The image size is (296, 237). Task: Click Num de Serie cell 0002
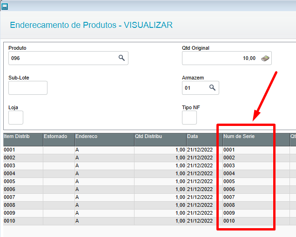[256, 158]
